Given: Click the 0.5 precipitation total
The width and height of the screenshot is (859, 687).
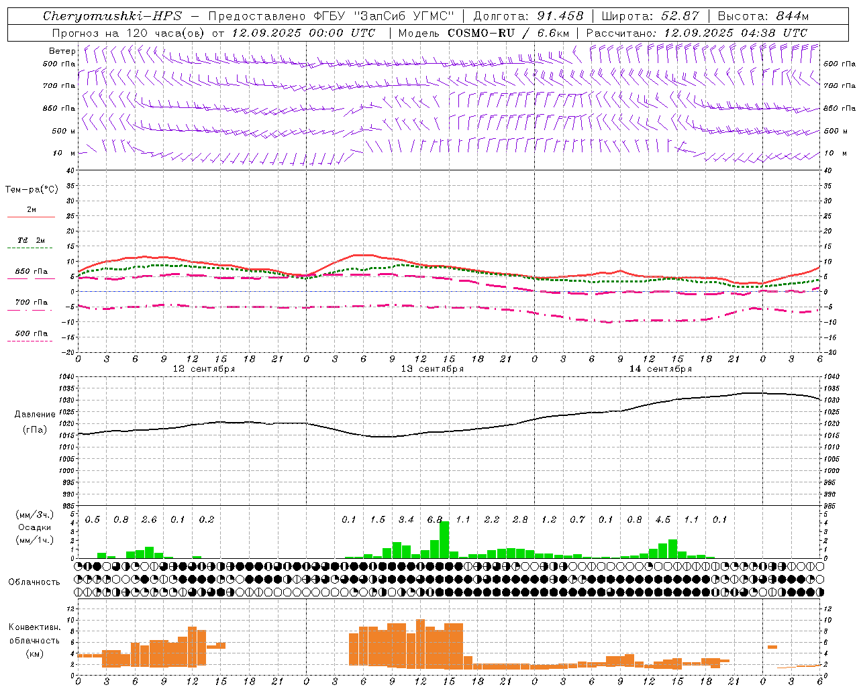Looking at the screenshot, I should tap(93, 520).
